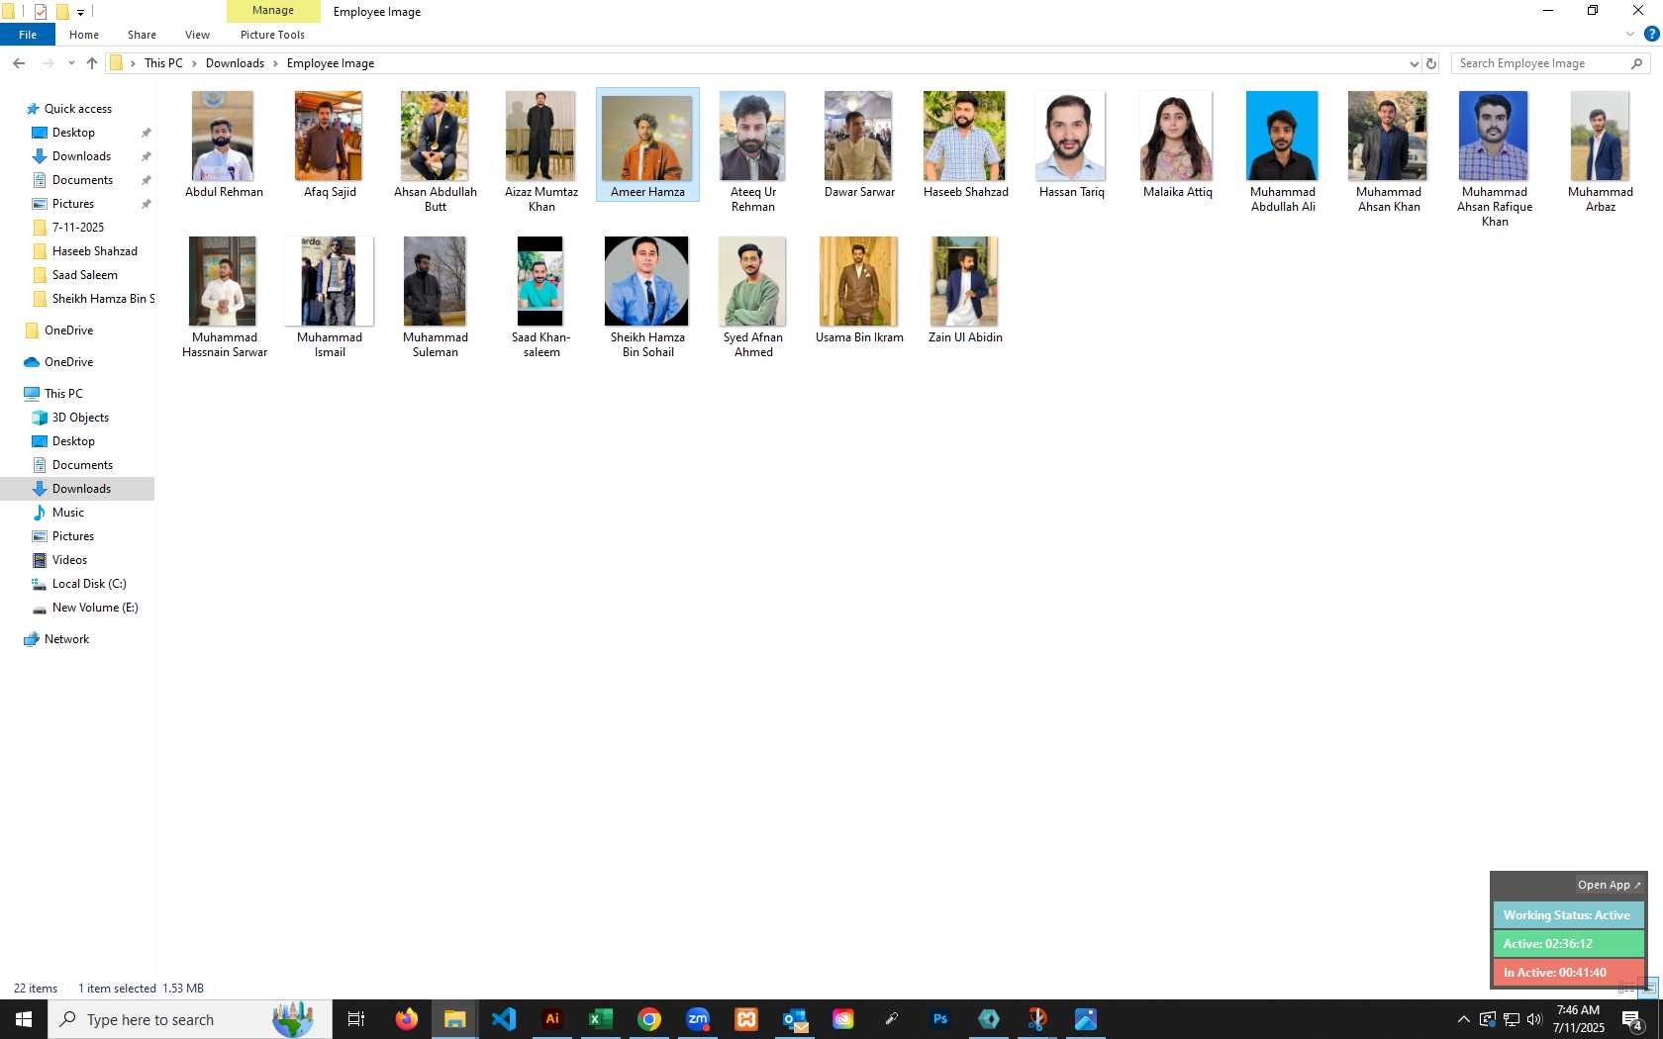
Task: Select the Hassan Tariq image
Action: click(x=1071, y=144)
